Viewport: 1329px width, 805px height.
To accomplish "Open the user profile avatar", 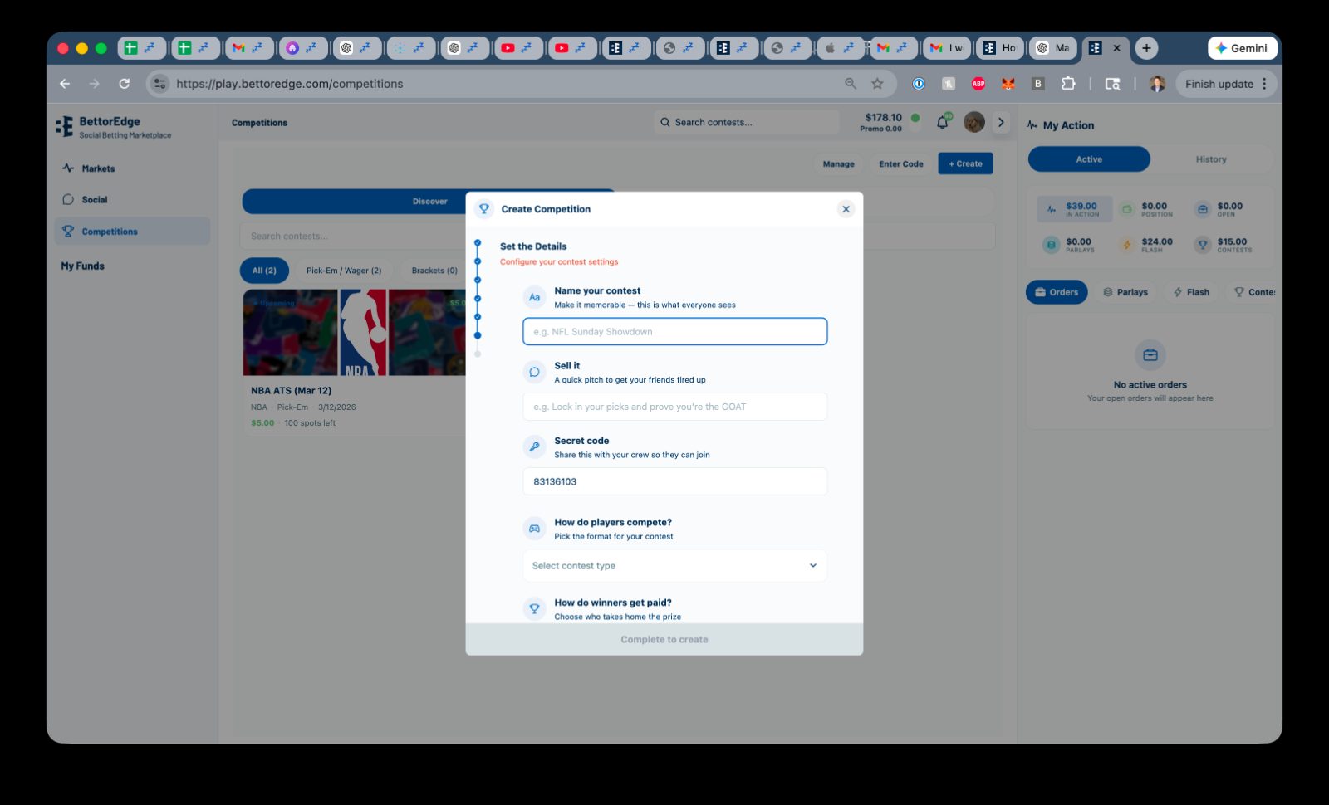I will (973, 123).
